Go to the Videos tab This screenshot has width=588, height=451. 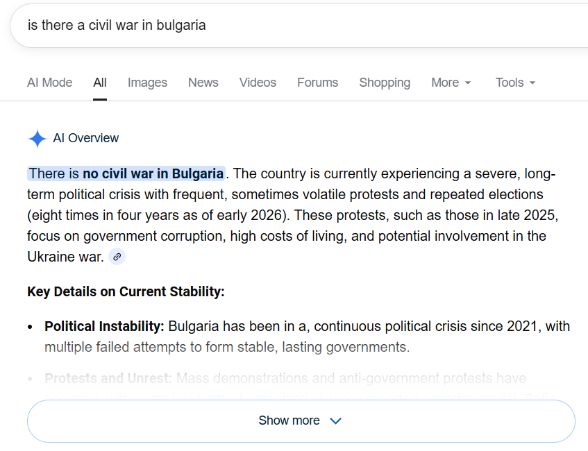tap(258, 83)
